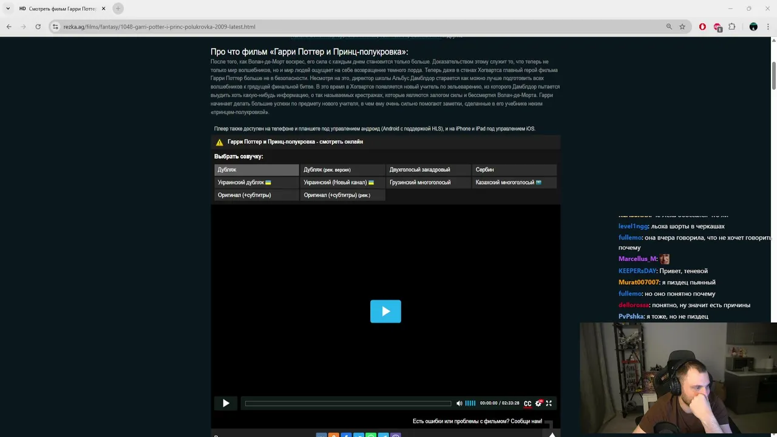This screenshot has height=437, width=777.
Task: Open a new browser tab
Action: pyautogui.click(x=118, y=8)
